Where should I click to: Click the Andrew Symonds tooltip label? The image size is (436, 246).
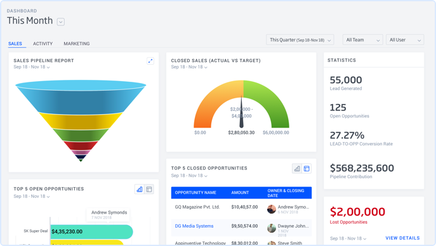(109, 212)
